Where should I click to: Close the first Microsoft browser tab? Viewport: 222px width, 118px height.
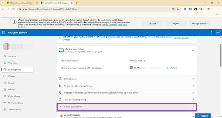37,3
